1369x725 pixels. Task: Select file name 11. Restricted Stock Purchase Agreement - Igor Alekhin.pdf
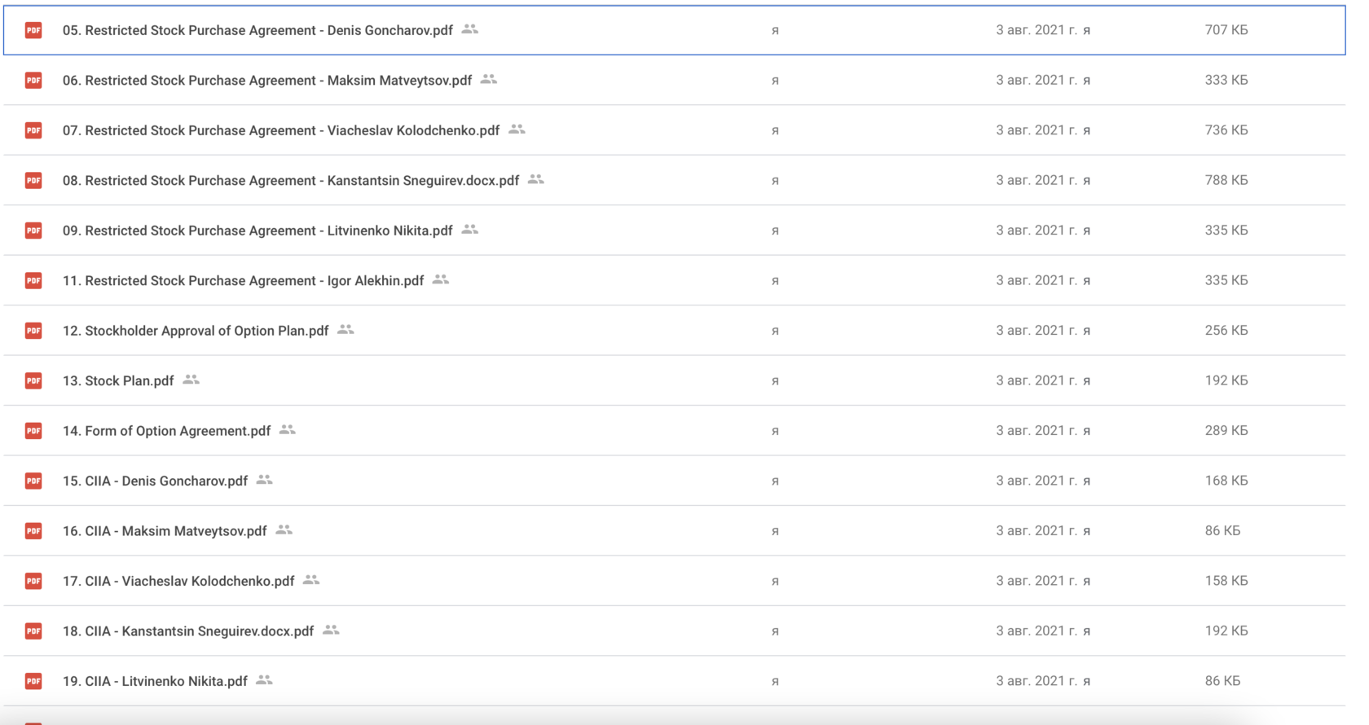click(243, 281)
